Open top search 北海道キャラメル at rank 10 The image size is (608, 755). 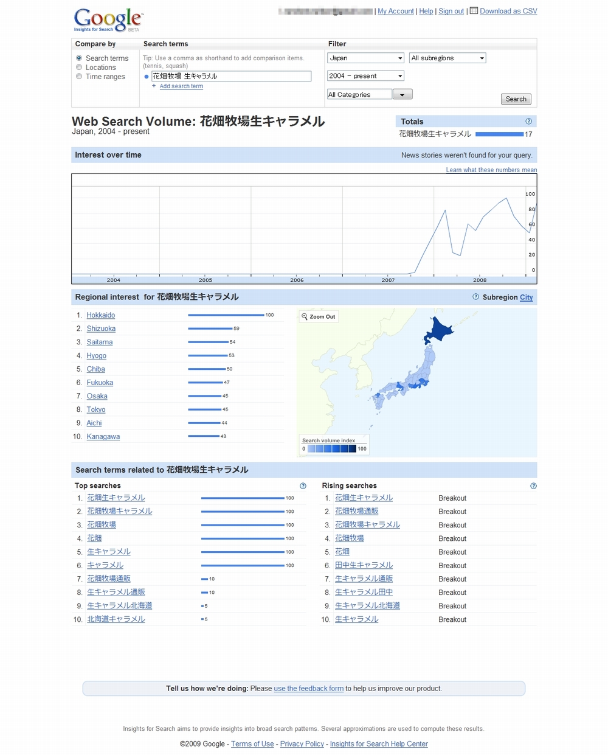[116, 619]
